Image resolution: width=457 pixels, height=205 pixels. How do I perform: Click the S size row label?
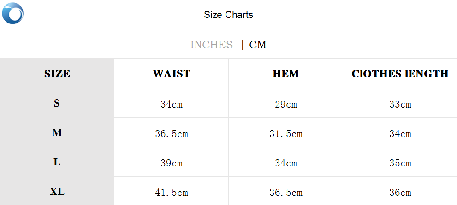[x=57, y=103]
